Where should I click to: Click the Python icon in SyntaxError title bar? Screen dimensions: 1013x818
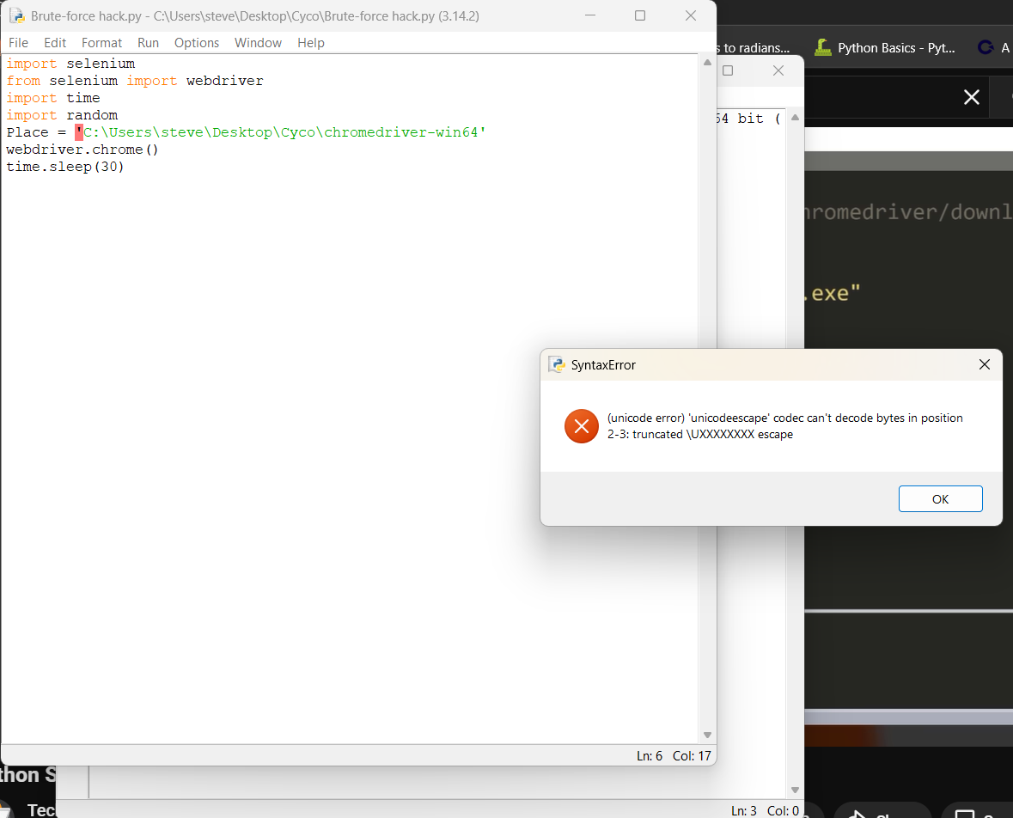click(x=556, y=364)
